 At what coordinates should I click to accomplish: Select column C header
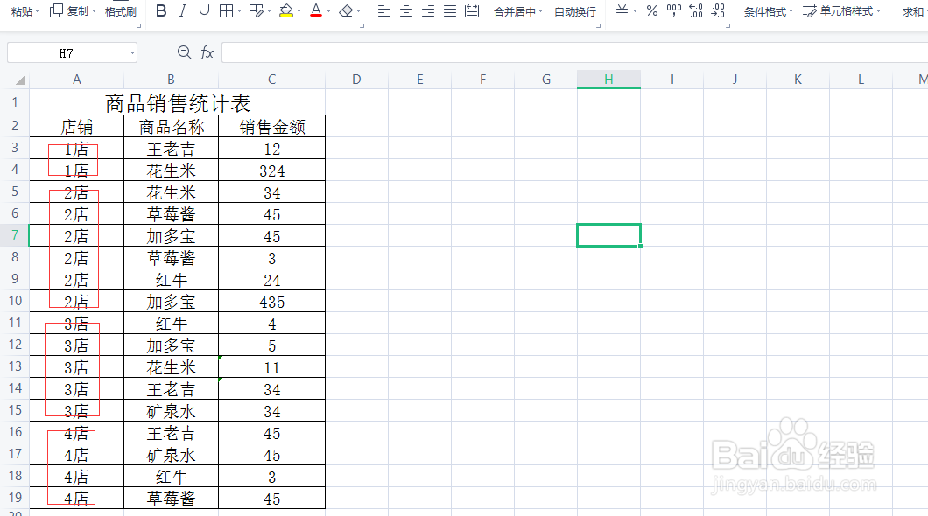coord(271,80)
